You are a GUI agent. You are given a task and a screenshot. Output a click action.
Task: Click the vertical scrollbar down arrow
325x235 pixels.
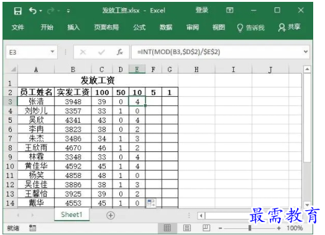point(307,205)
